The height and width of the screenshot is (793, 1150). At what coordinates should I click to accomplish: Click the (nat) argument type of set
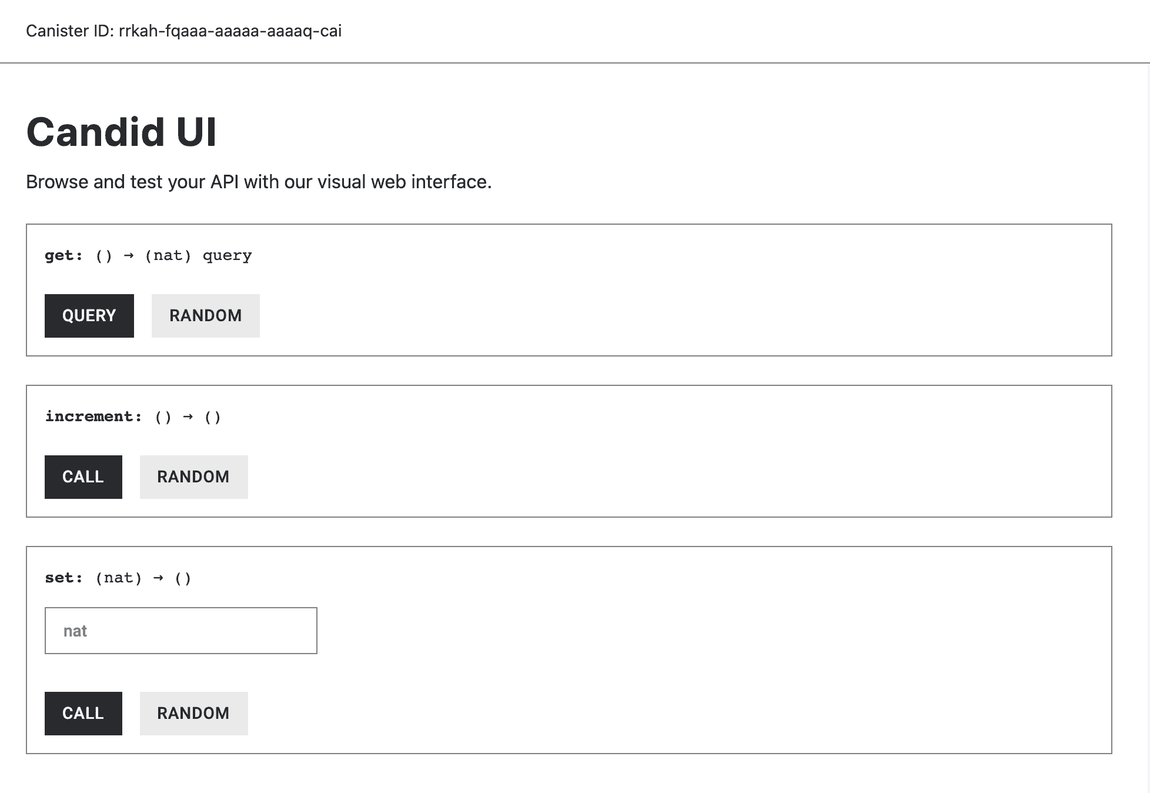point(119,578)
